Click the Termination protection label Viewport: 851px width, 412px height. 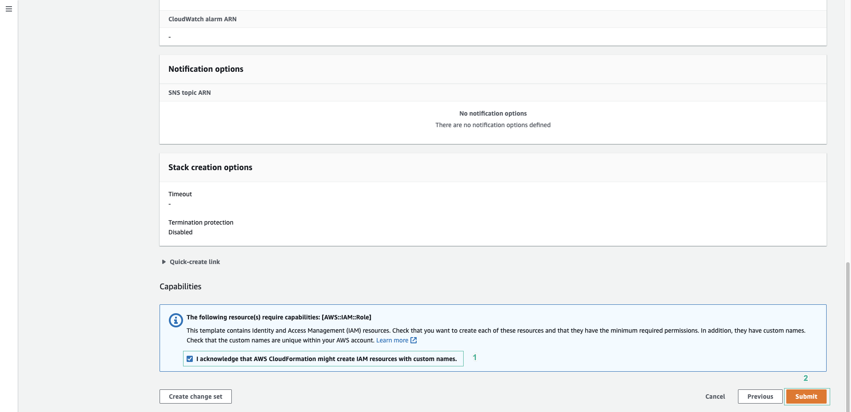[201, 222]
